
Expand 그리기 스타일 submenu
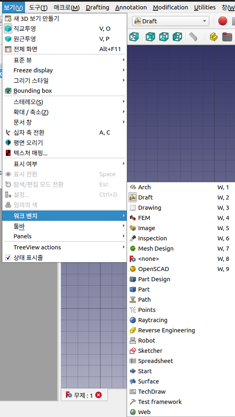pos(65,80)
